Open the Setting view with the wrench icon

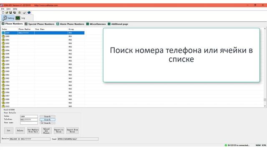[8, 18]
